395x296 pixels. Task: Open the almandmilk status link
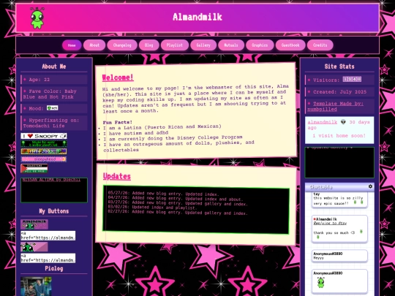(x=322, y=122)
